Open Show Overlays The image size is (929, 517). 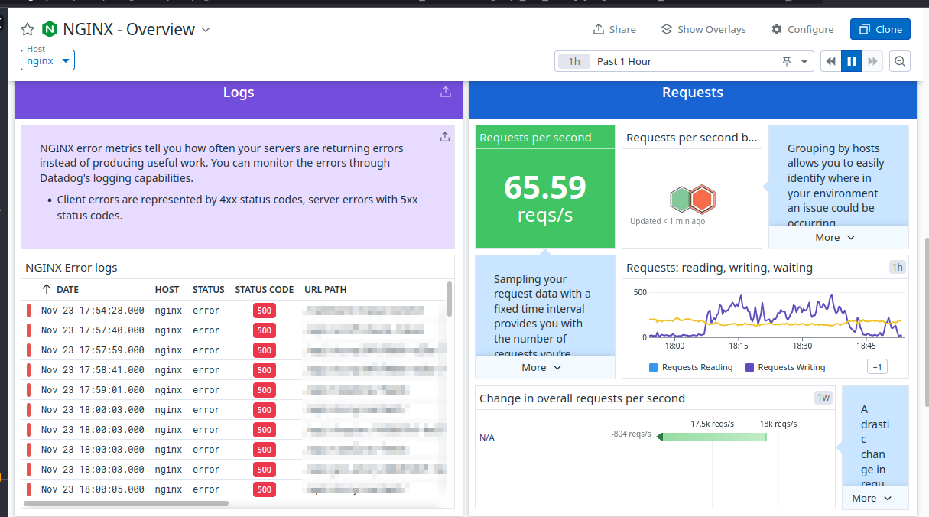tap(703, 29)
